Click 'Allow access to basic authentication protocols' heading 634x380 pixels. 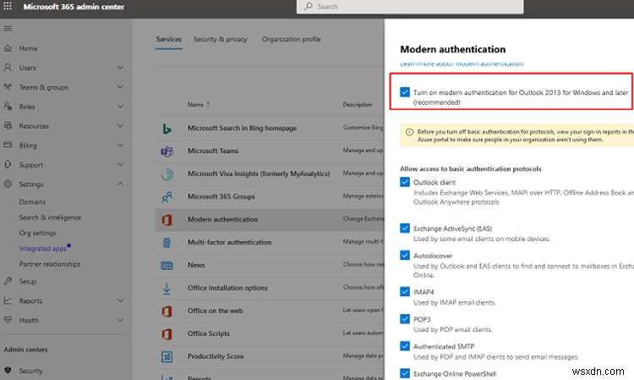coord(470,168)
